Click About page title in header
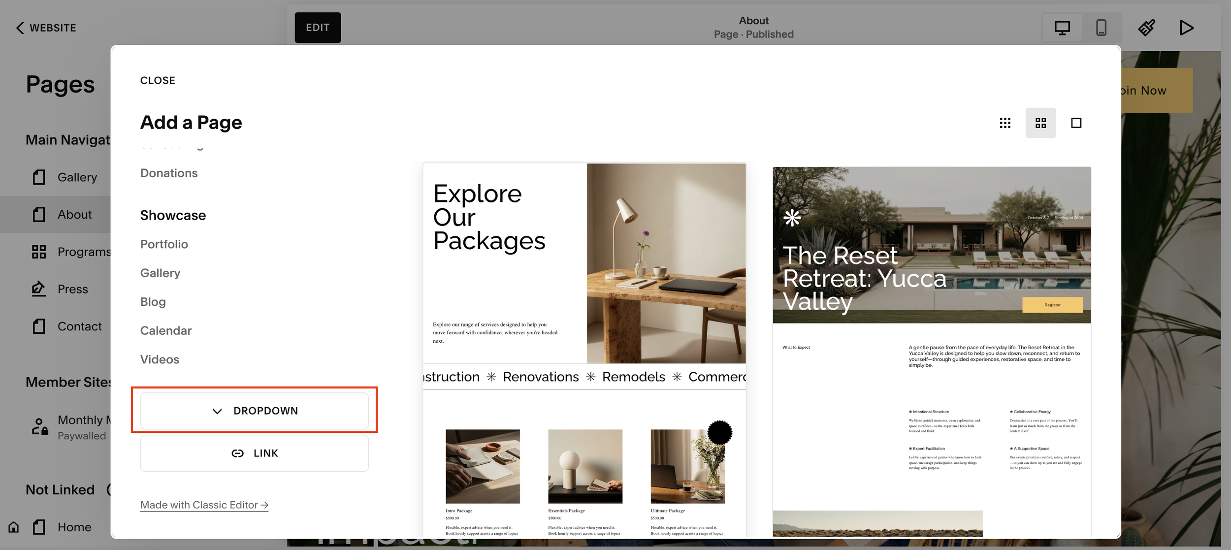This screenshot has width=1231, height=550. click(x=753, y=21)
